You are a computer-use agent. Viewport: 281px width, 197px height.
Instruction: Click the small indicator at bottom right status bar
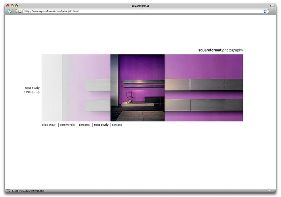pos(269,191)
